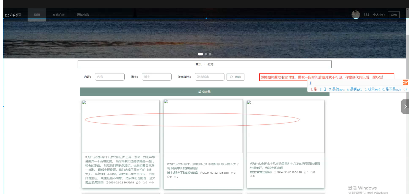The width and height of the screenshot is (409, 194).
Task: Click the 查询 search button
Action: (x=235, y=77)
